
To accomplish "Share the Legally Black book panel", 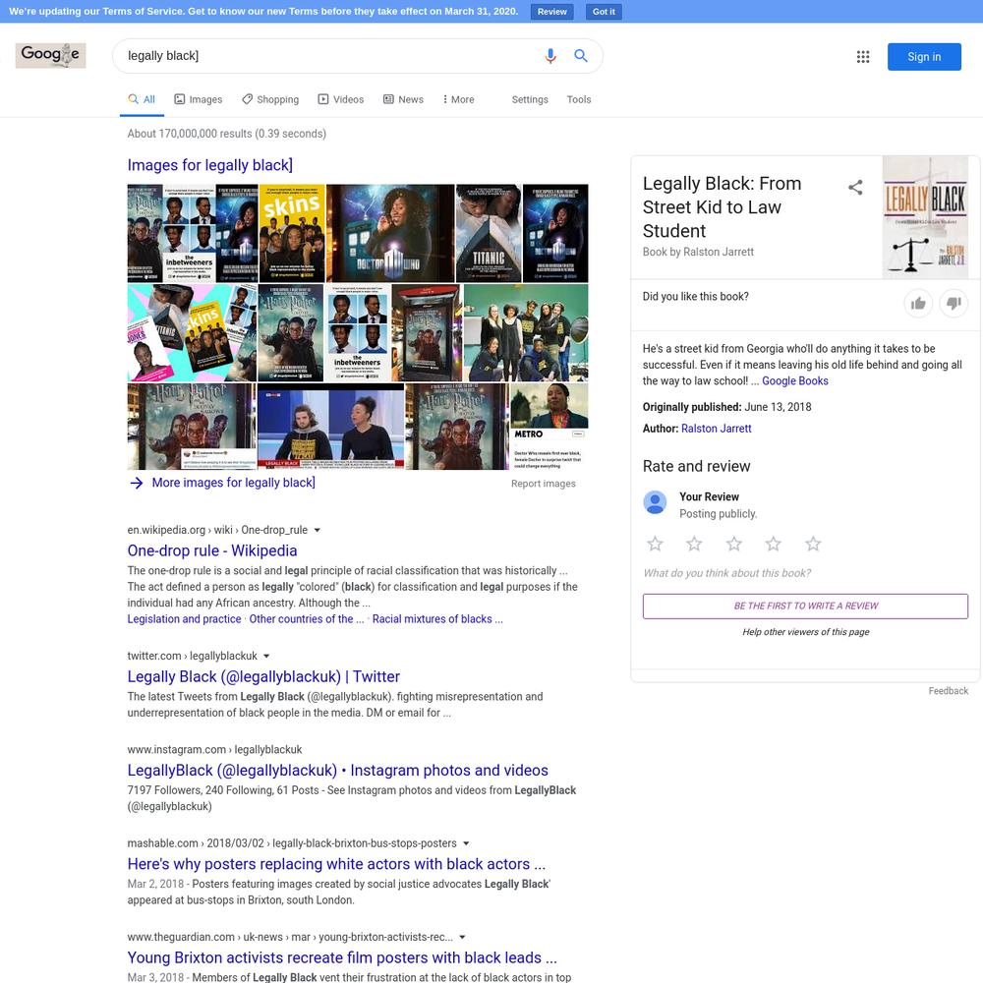I will 855,187.
